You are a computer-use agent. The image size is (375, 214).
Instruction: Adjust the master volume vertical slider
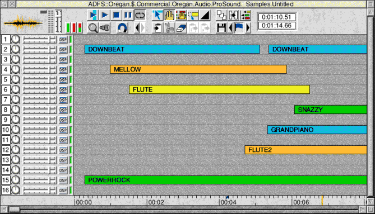click(59, 21)
